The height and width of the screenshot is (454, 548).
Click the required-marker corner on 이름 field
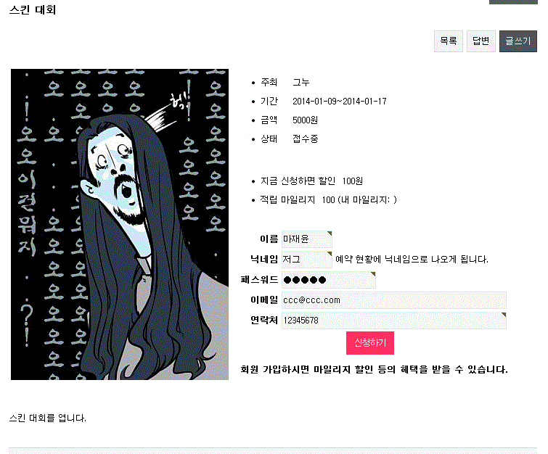[x=330, y=233]
